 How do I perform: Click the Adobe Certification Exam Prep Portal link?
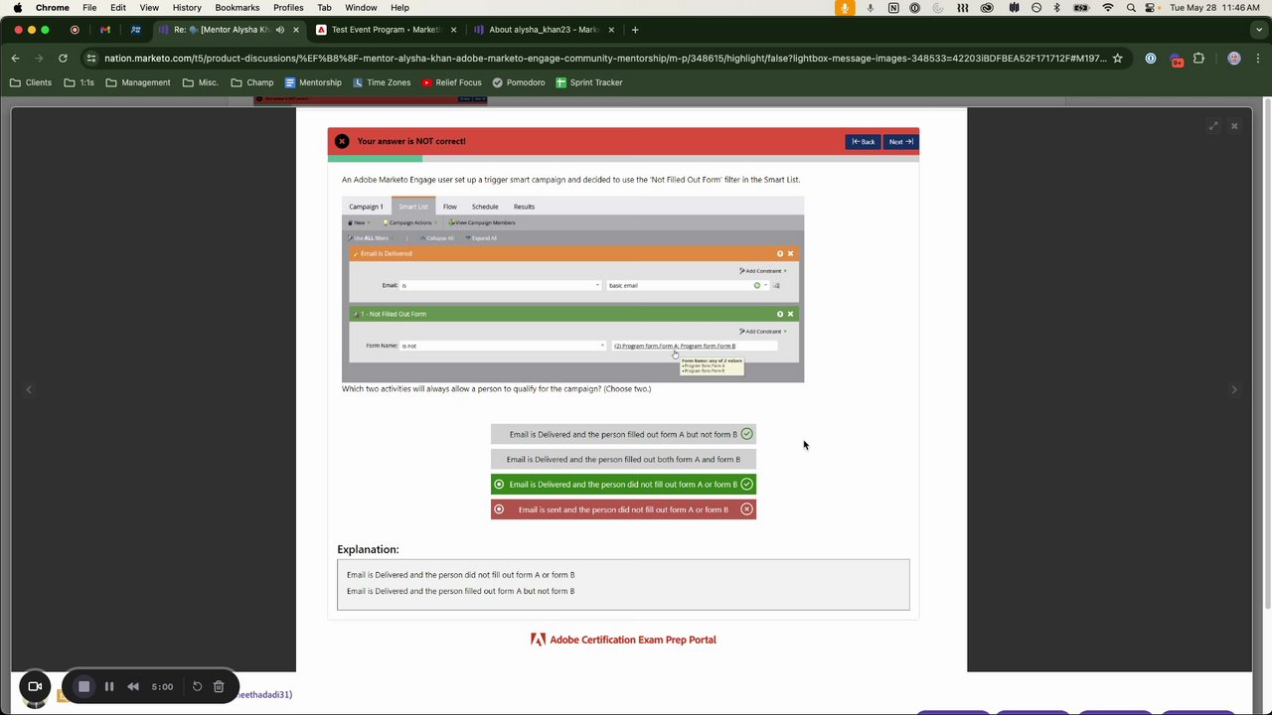[x=623, y=640]
